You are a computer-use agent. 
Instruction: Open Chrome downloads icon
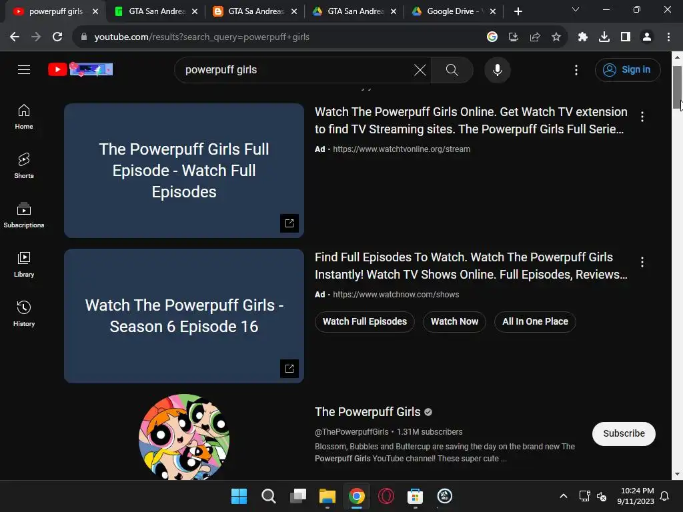click(604, 37)
